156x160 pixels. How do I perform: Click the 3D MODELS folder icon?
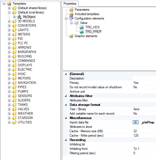[x=14, y=21]
